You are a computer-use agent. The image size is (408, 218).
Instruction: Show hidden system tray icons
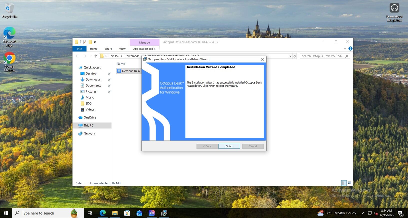coord(363,213)
